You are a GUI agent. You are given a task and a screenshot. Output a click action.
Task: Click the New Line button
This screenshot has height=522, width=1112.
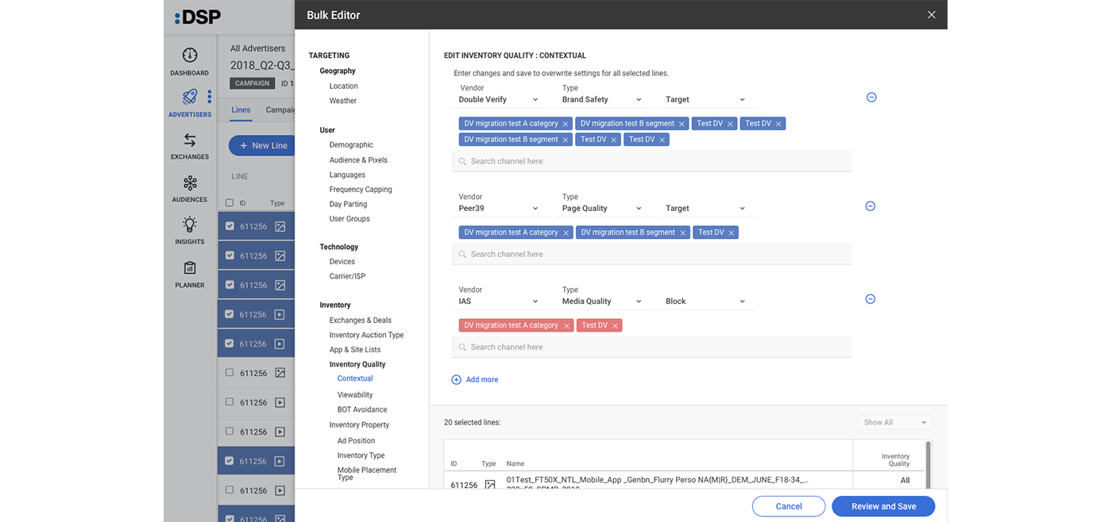click(262, 145)
